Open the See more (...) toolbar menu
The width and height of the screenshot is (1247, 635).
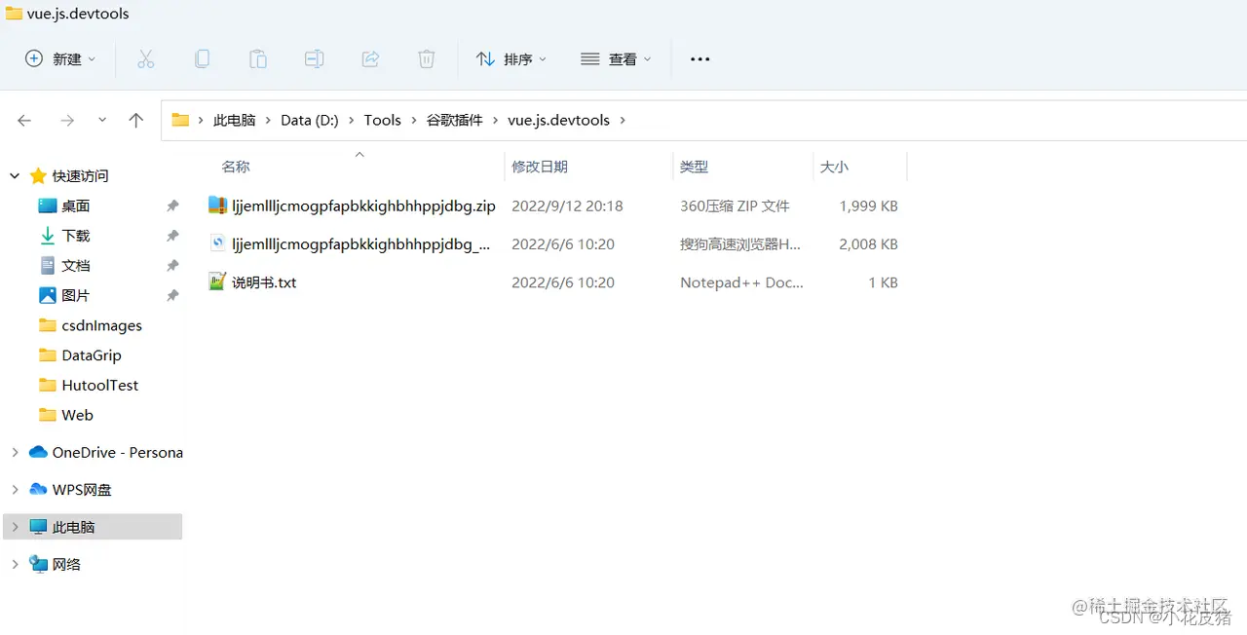point(699,58)
